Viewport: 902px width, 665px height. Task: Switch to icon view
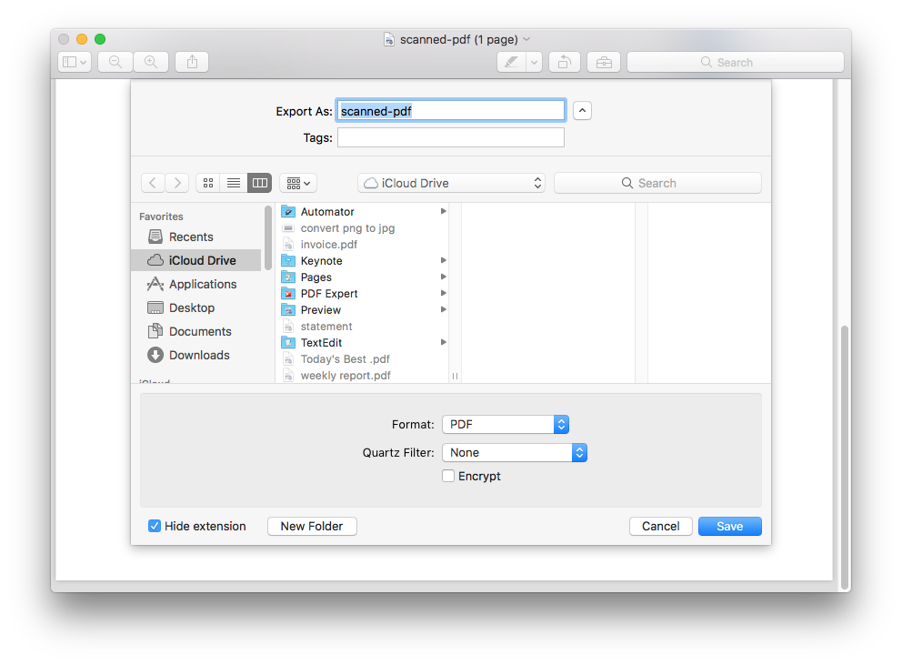coord(208,183)
